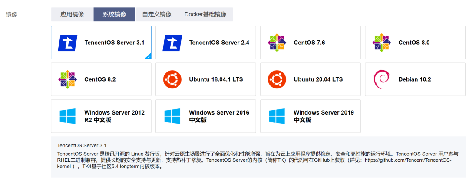Click the CentOS 8.2 logo icon
469x180 pixels.
(68, 79)
